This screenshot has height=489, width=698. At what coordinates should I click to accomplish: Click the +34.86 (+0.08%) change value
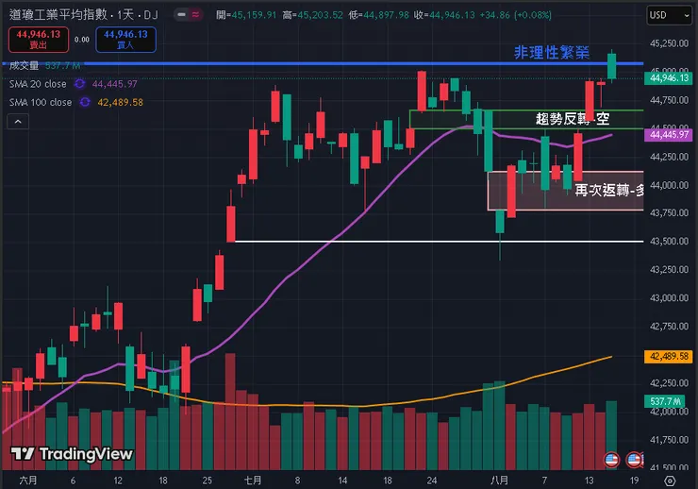point(516,15)
